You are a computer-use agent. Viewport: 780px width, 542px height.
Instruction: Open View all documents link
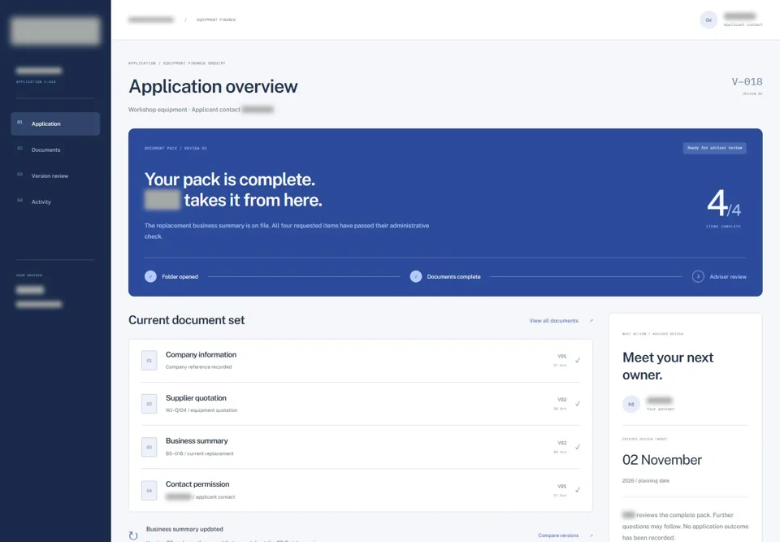point(553,320)
